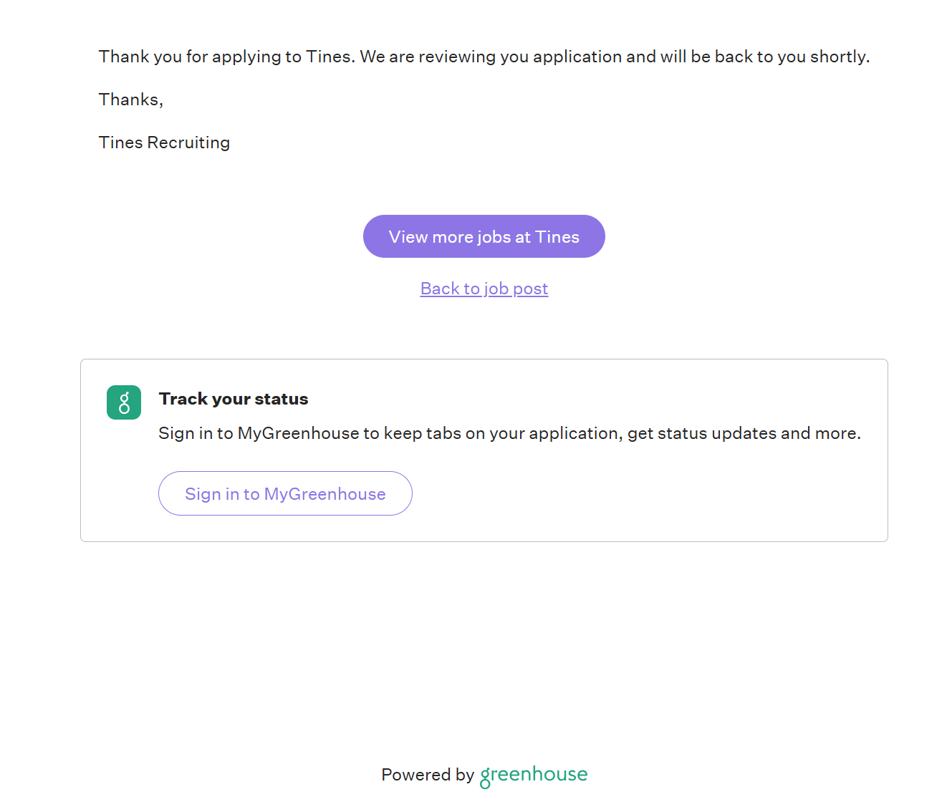Click the green MyGreenhouse logo icon
The height and width of the screenshot is (812, 952).
pyautogui.click(x=124, y=402)
